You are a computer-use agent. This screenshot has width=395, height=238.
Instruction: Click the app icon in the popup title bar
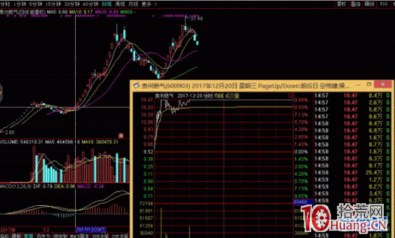[137, 86]
